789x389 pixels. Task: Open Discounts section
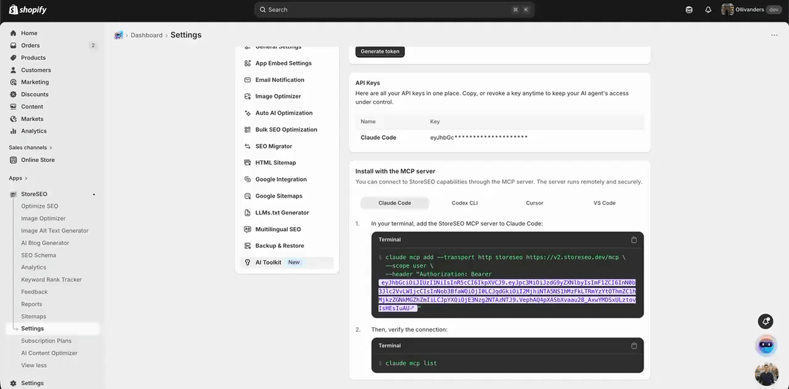(35, 94)
